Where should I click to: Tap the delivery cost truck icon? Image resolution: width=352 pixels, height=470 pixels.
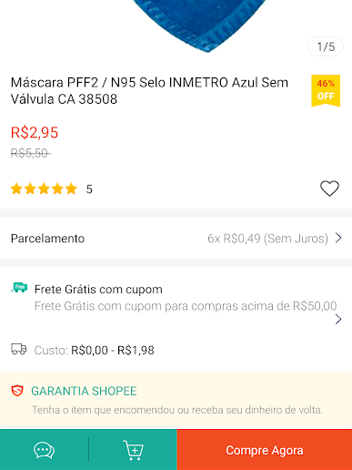click(19, 350)
